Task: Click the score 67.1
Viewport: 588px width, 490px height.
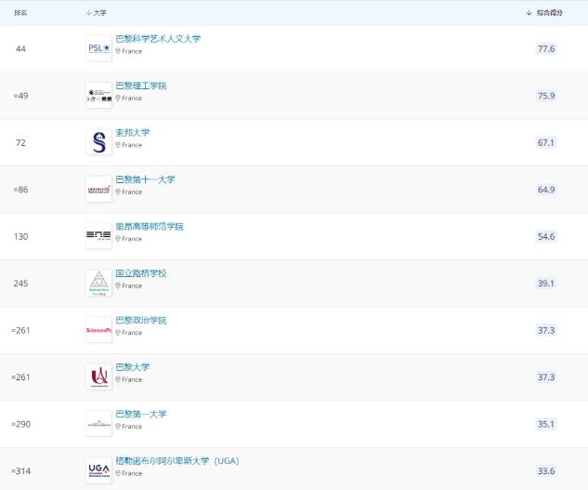Action: tap(546, 142)
